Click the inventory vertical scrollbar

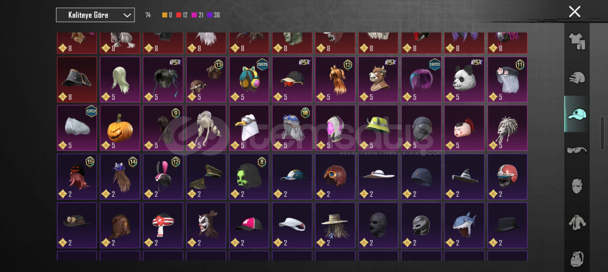click(602, 133)
